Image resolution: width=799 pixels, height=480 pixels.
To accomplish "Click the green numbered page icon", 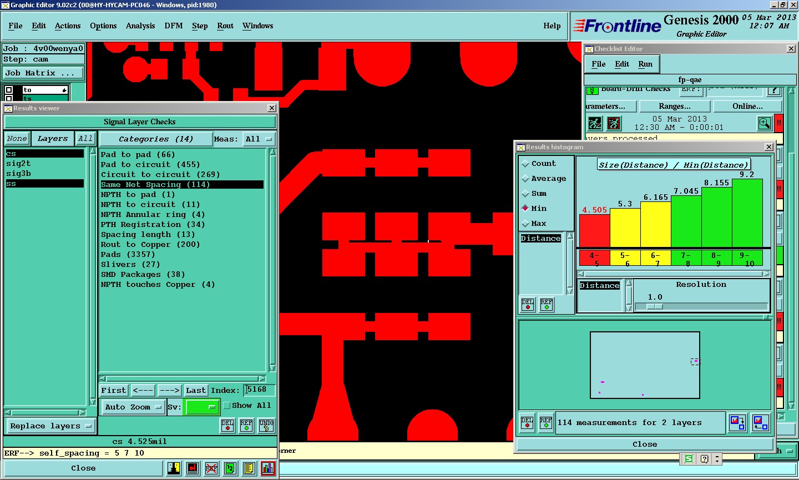I will pos(230,468).
